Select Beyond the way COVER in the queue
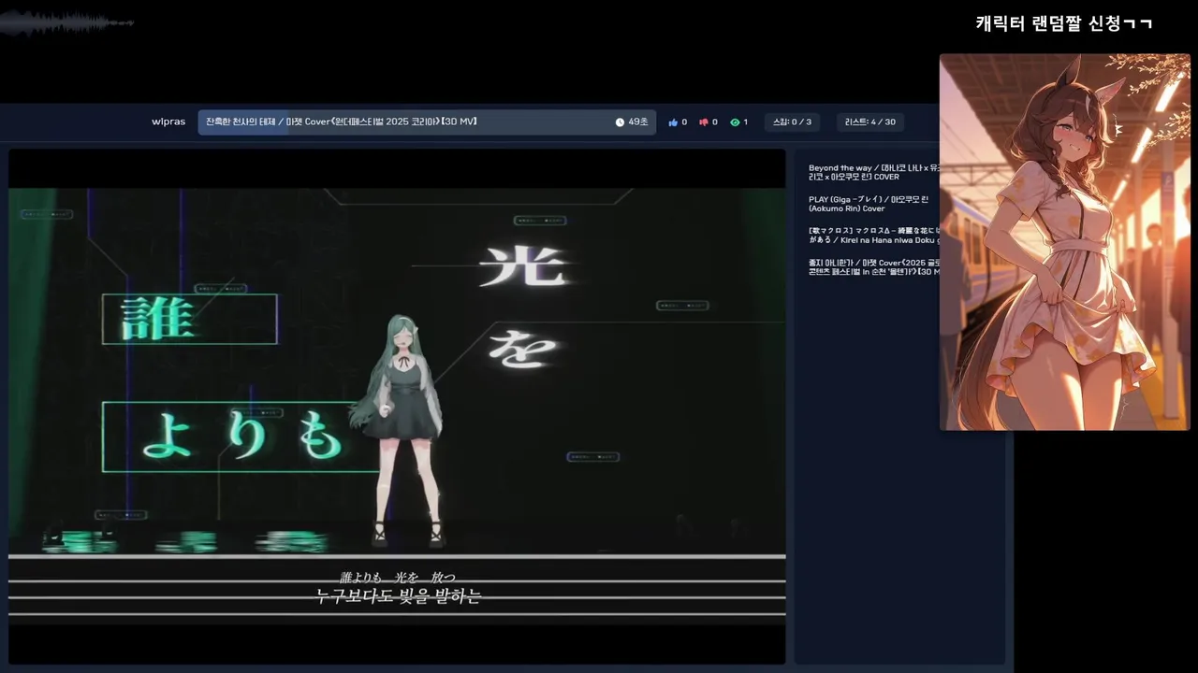1198x673 pixels. click(x=873, y=172)
